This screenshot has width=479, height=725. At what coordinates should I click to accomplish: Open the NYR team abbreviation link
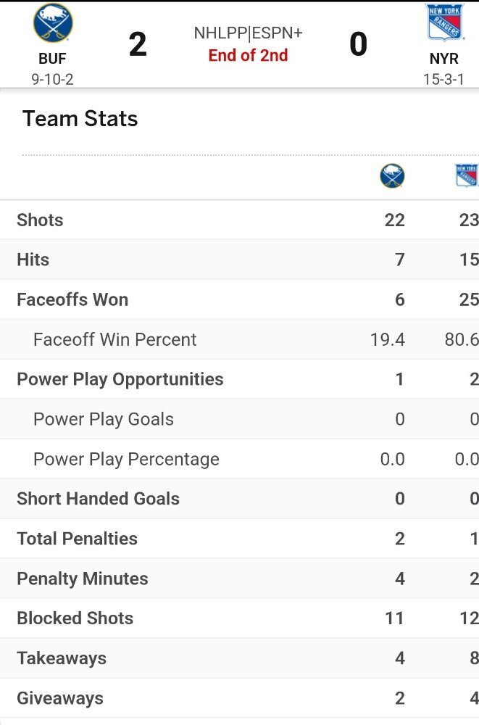(444, 59)
